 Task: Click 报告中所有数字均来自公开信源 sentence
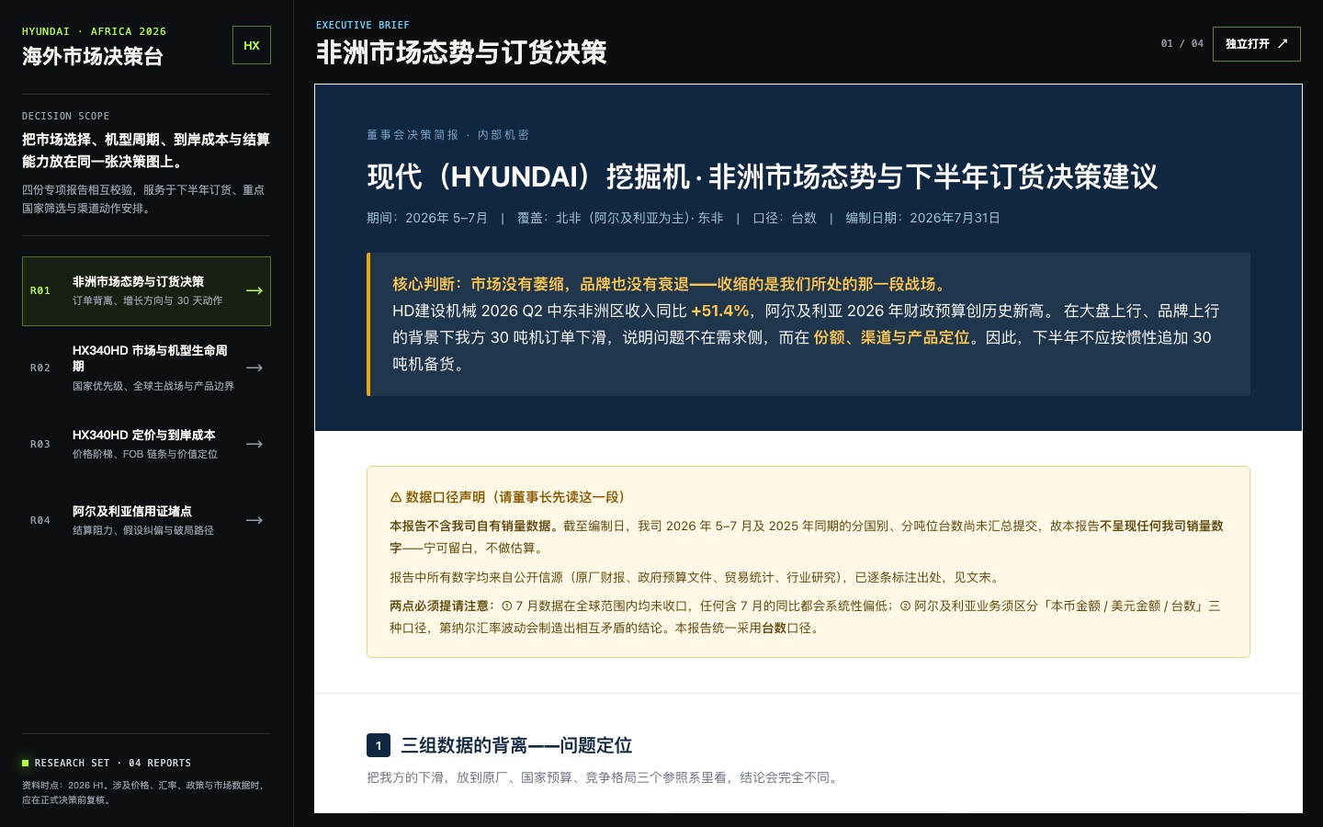point(696,577)
